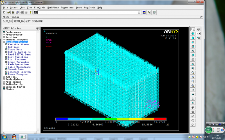Open the PlotCtrls menu
This screenshot has height=140, width=225.
(40, 8)
